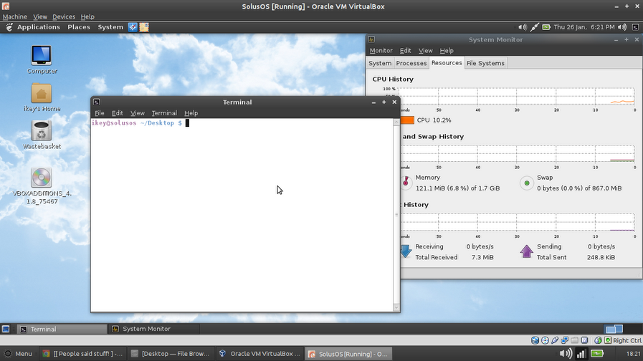Click inside the Terminal prompt area
The width and height of the screenshot is (643, 361).
click(242, 215)
